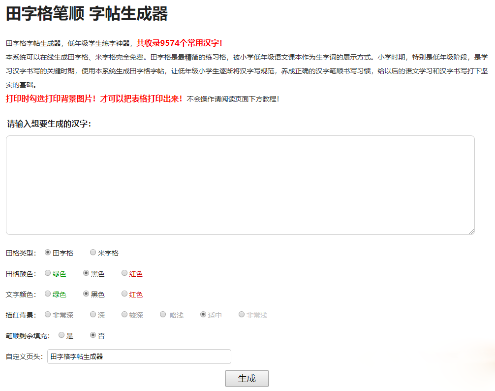
Task: Pick the 深 option for 描红背景
Action: point(93,315)
